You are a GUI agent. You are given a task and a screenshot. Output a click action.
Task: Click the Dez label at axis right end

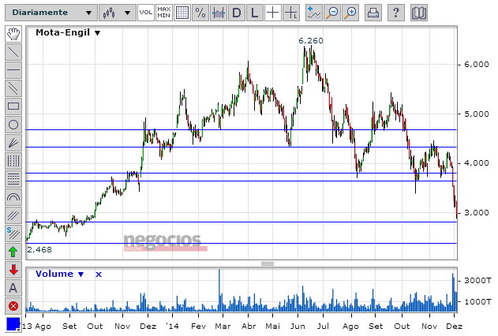(x=454, y=327)
